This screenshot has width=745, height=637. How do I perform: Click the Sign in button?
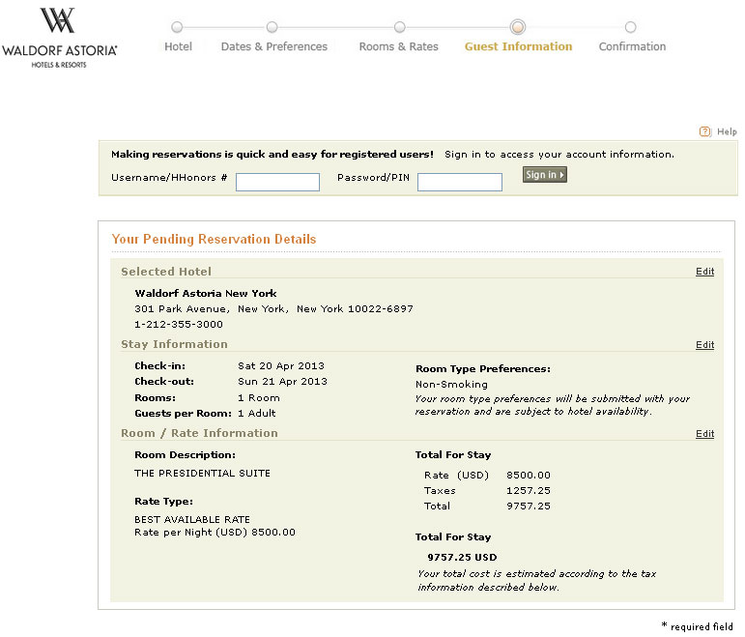(544, 174)
